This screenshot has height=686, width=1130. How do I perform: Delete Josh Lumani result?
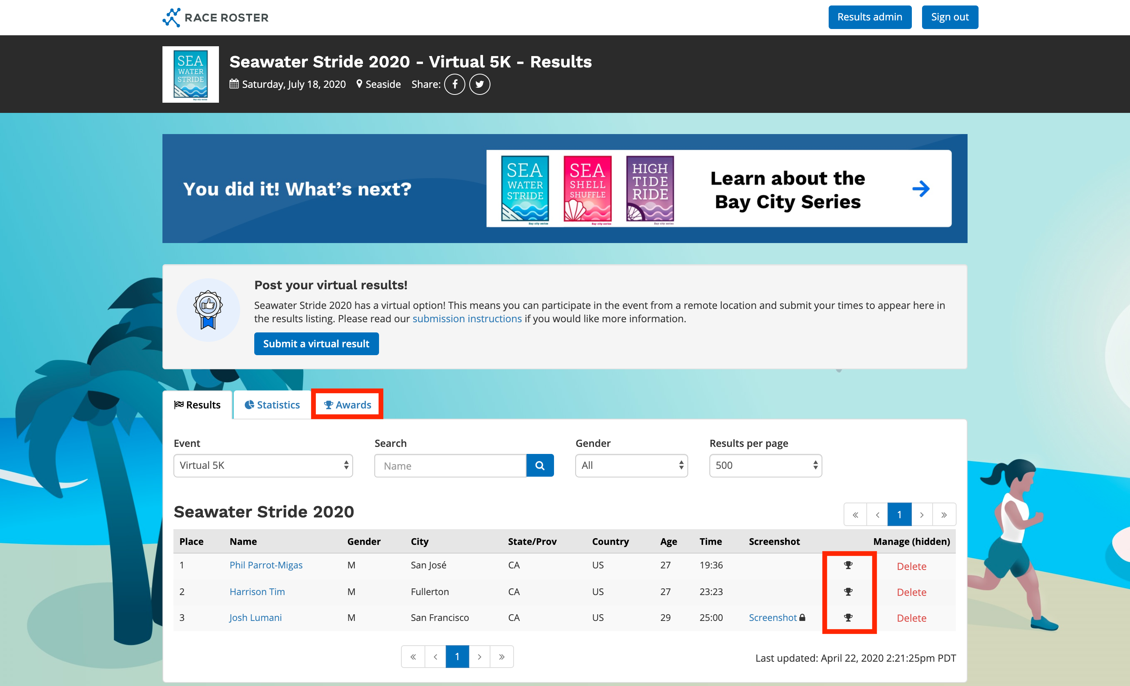[x=911, y=618]
